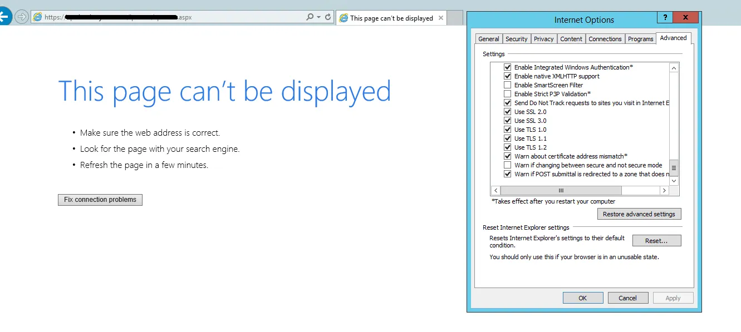The height and width of the screenshot is (332, 741).
Task: Click settings list scroll right arrow
Action: coord(664,190)
